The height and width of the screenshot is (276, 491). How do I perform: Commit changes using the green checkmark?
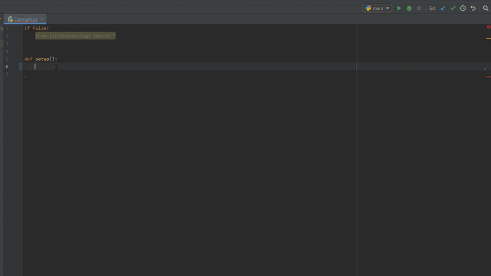[x=453, y=8]
